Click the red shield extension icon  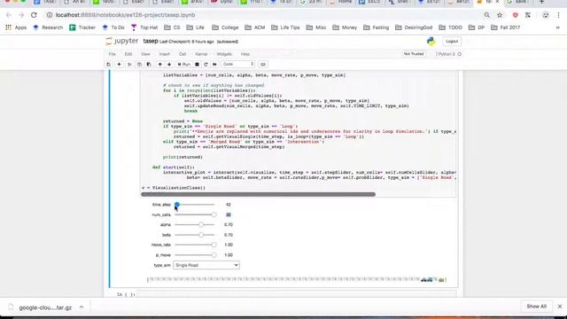click(516, 15)
